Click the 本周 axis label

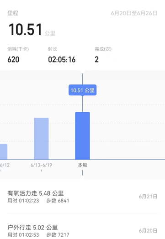pos(82,165)
